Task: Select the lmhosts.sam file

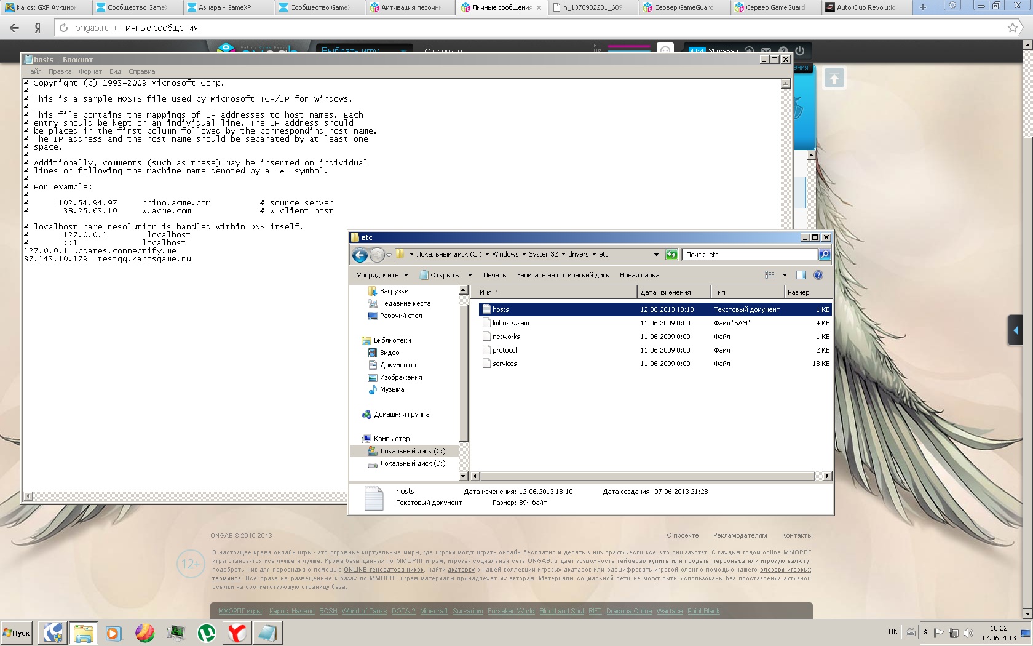Action: click(655, 323)
